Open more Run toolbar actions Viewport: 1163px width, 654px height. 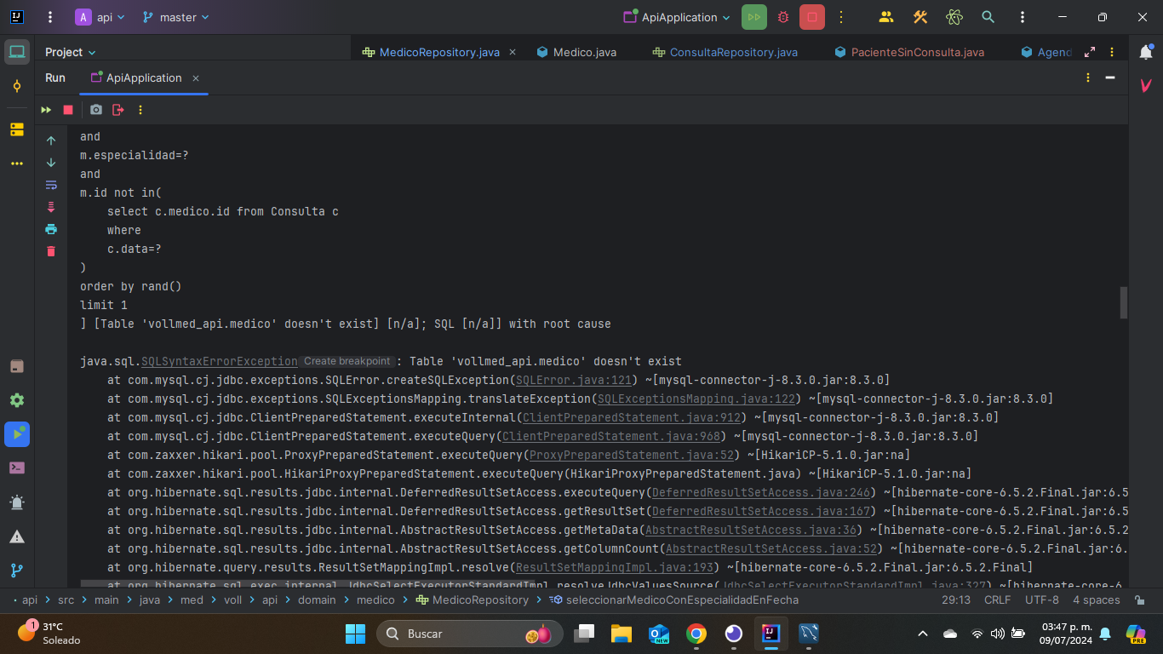coord(140,110)
